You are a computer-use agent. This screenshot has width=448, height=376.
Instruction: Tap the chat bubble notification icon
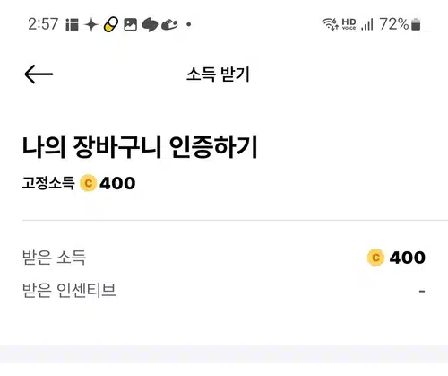tap(150, 24)
